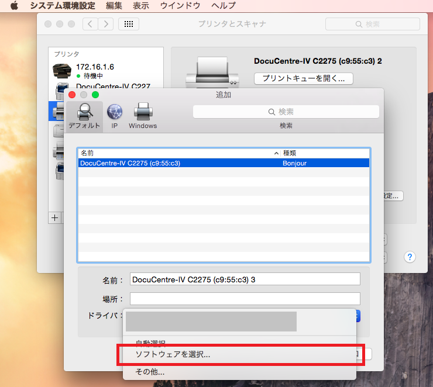Choose その他... from driver menu
The image size is (433, 387).
coord(150,371)
